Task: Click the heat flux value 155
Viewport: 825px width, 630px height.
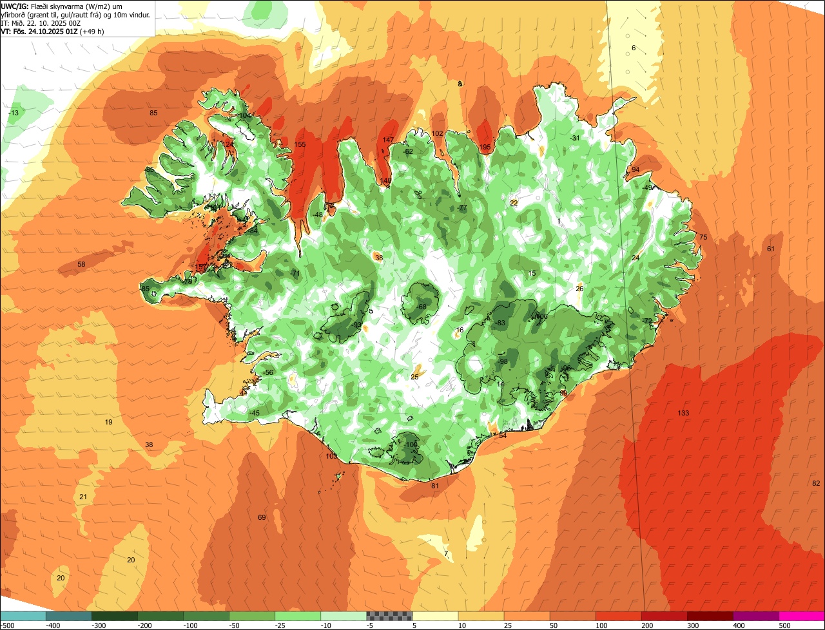Action: (x=300, y=144)
